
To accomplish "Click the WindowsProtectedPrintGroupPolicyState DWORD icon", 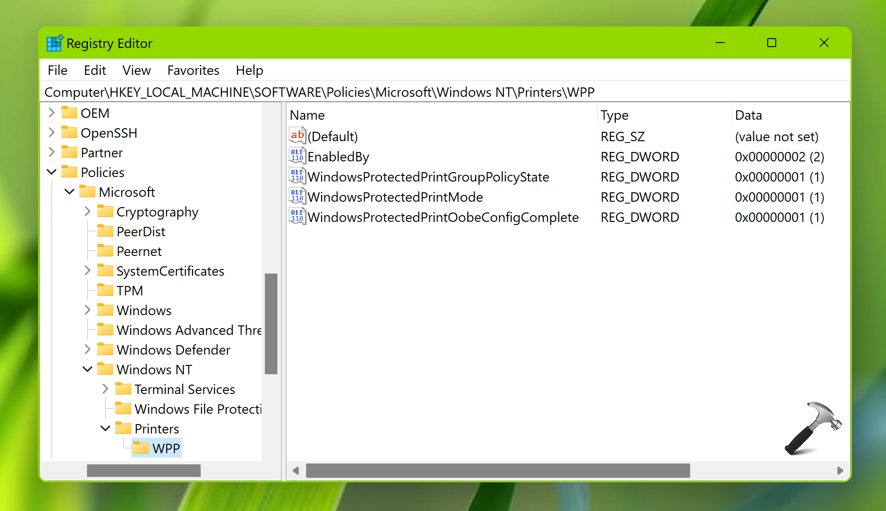I will tap(297, 176).
